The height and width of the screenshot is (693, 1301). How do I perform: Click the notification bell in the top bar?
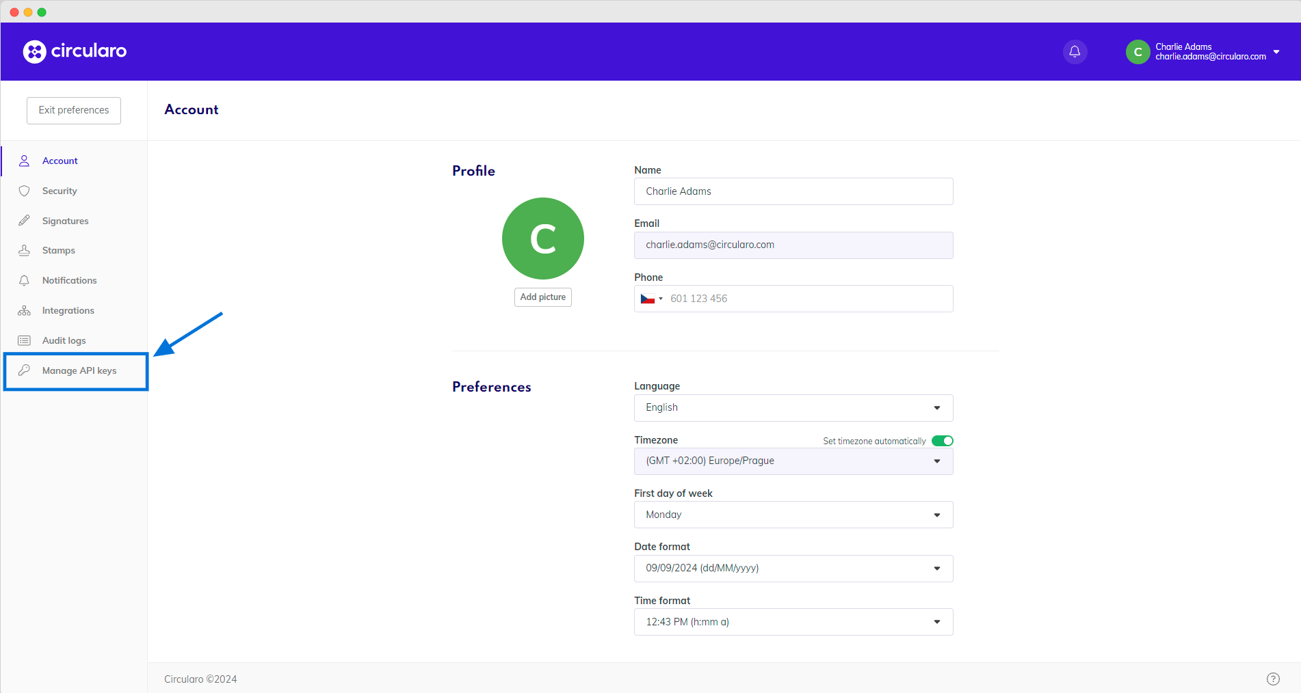click(x=1075, y=51)
